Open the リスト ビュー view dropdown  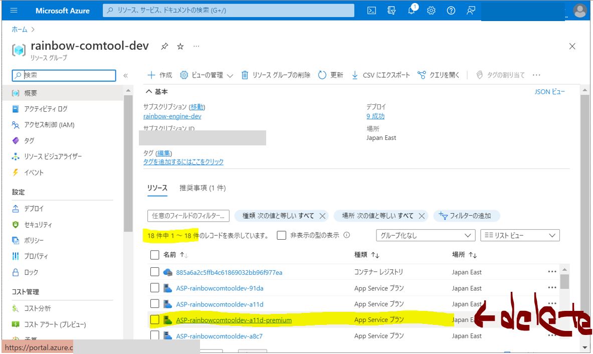click(519, 235)
